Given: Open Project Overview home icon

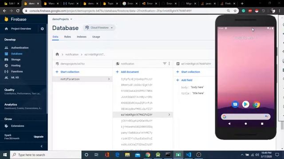Looking at the screenshot, I should [x=6, y=29].
